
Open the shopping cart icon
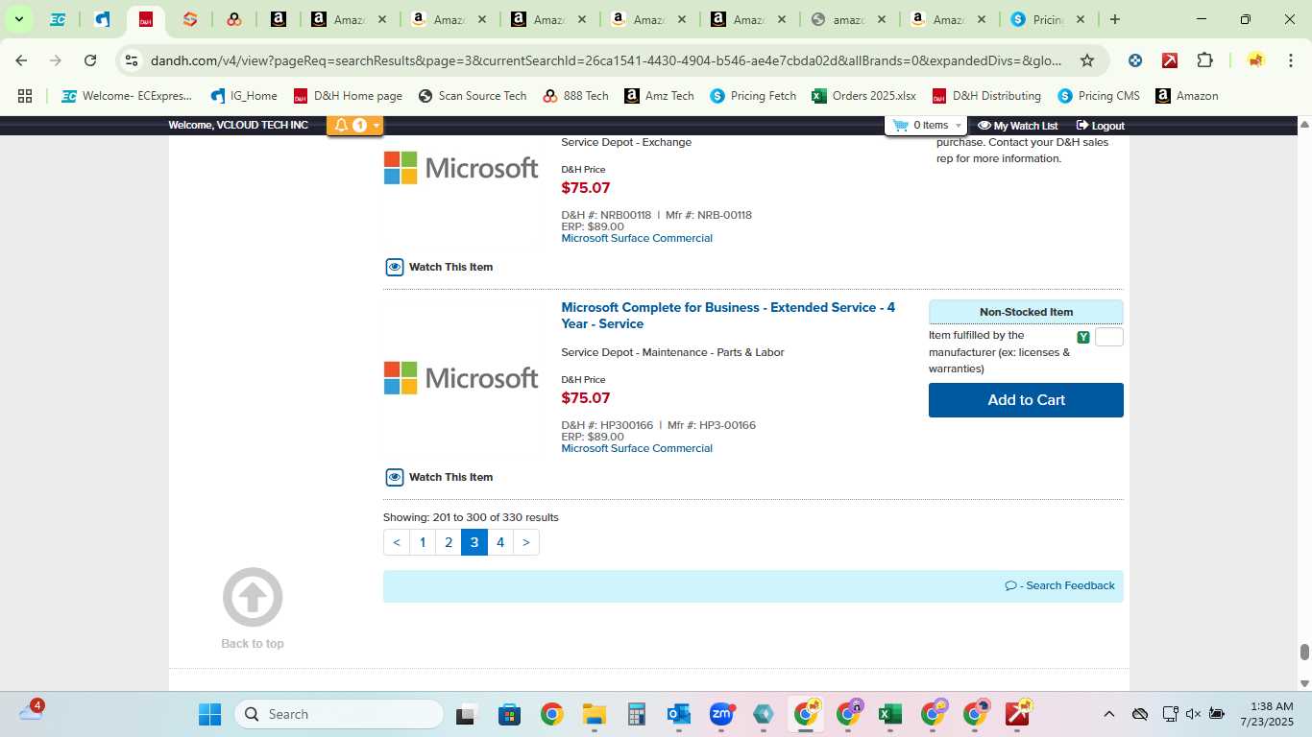(x=900, y=125)
